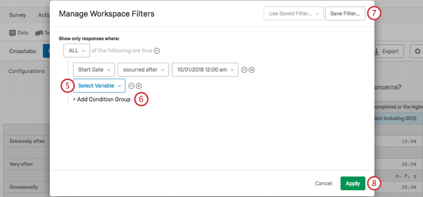Open the ALL/ANY conjunction dropdown
Viewport: 423px width, 197px height.
(77, 51)
